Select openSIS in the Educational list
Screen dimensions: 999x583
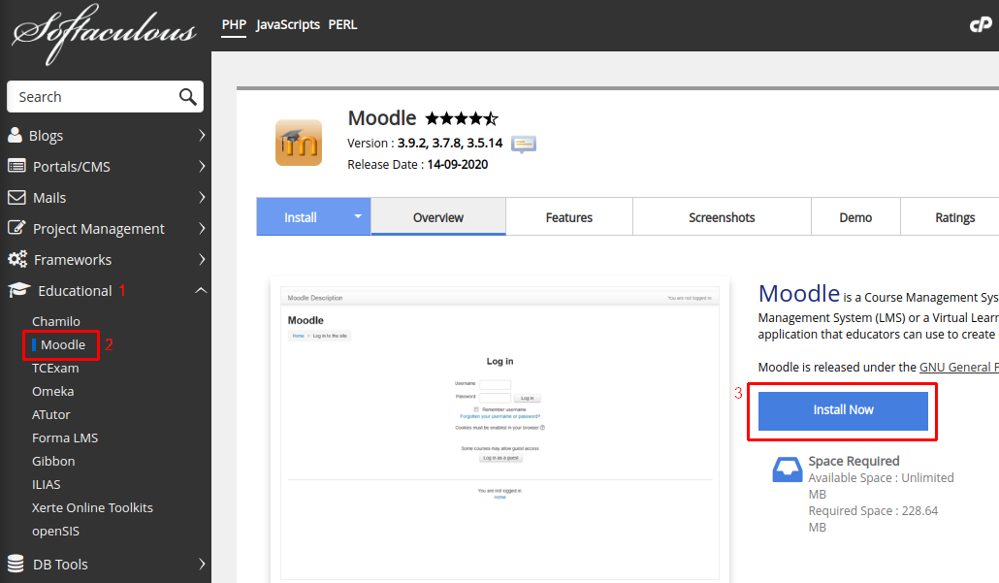coord(55,531)
